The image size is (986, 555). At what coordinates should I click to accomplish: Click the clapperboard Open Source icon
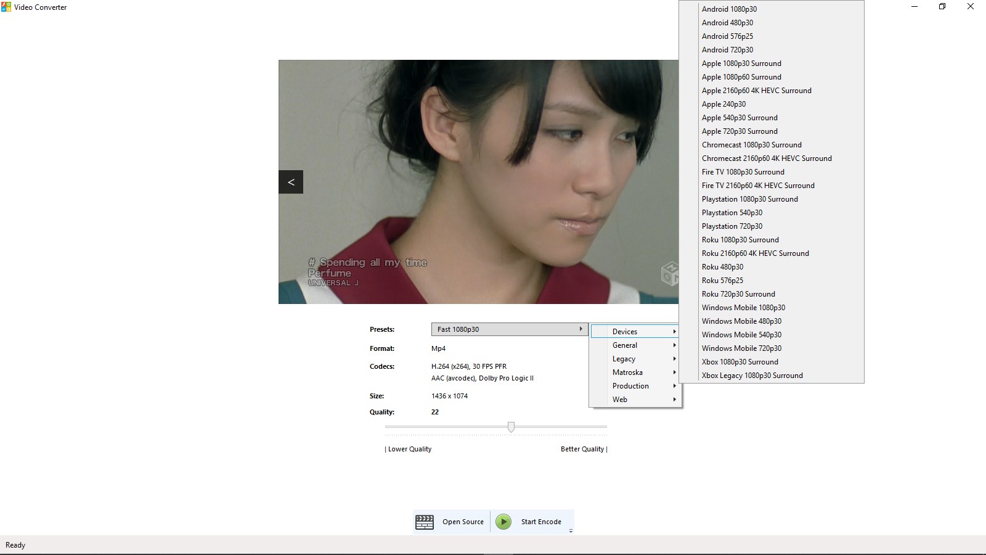pos(425,522)
